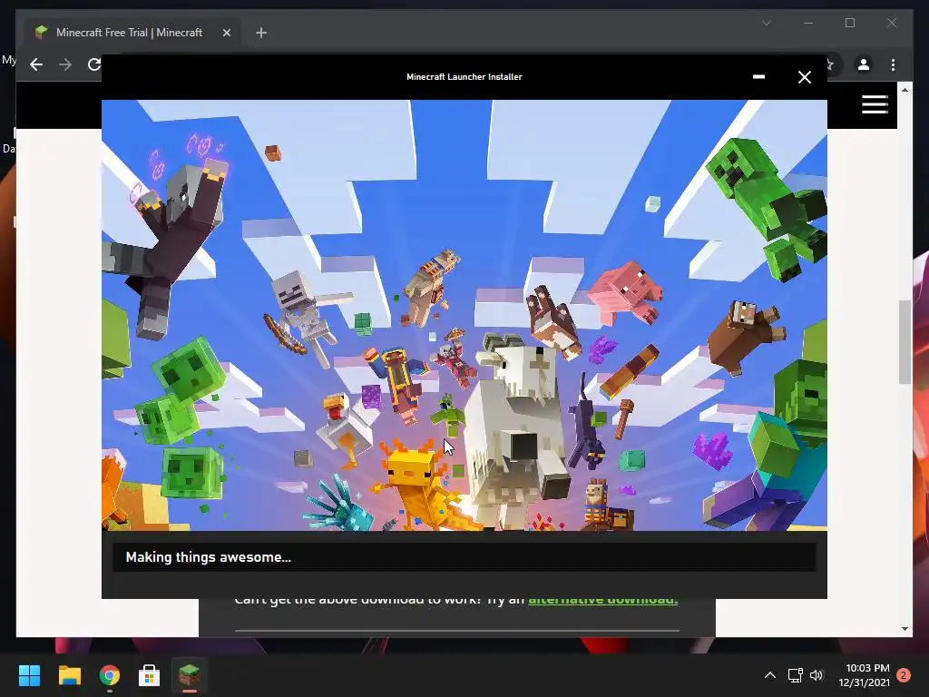Click the vertical scrollbar thumb in Chrome
929x697 pixels.
click(905, 342)
